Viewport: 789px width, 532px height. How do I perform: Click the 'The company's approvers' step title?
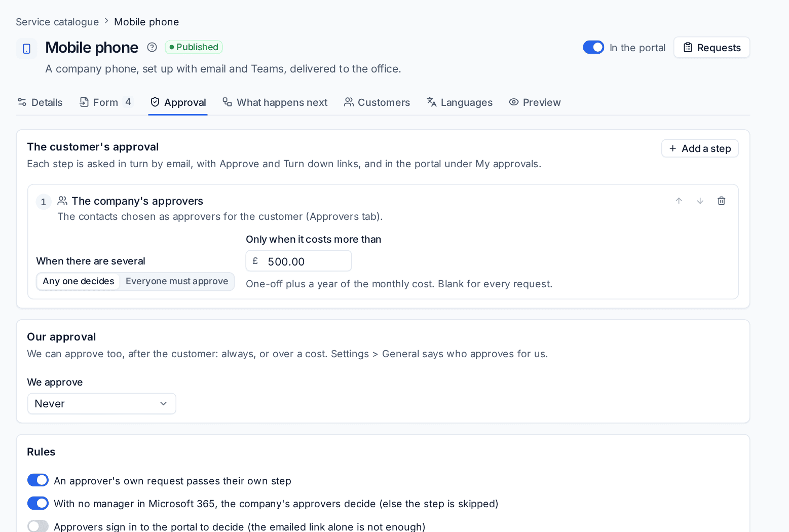tap(137, 201)
